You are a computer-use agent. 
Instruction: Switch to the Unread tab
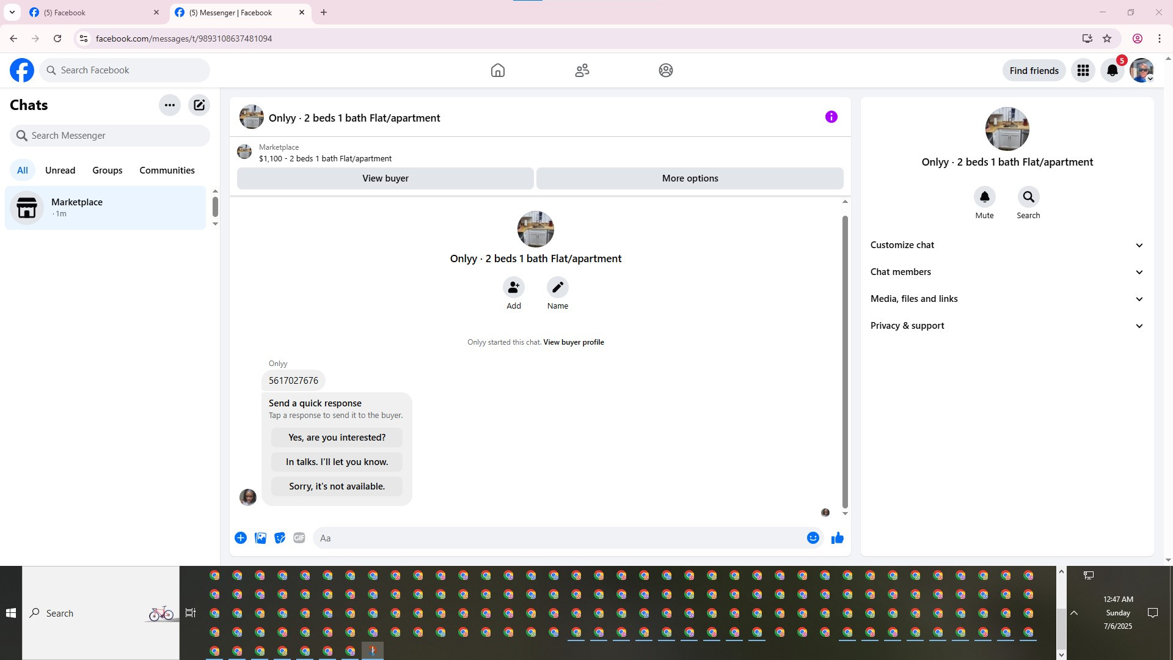point(60,170)
